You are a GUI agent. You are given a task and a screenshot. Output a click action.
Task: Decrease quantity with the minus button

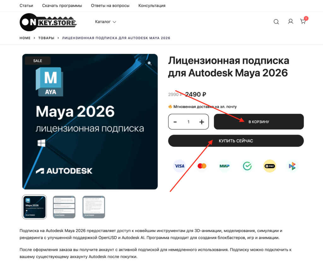[175, 122]
